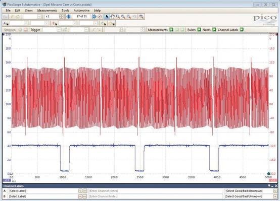Adjust the x1 zoom factor stepper

click(61, 17)
